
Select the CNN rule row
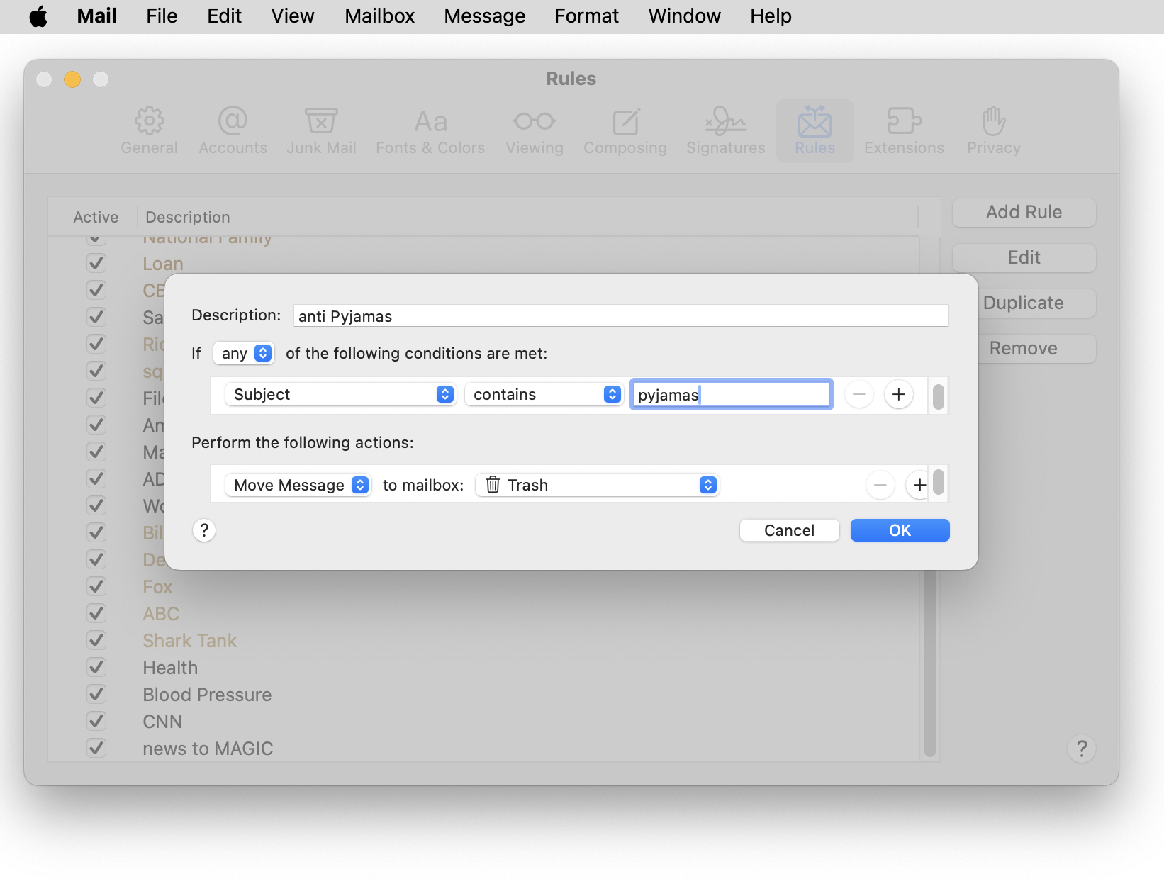point(484,721)
